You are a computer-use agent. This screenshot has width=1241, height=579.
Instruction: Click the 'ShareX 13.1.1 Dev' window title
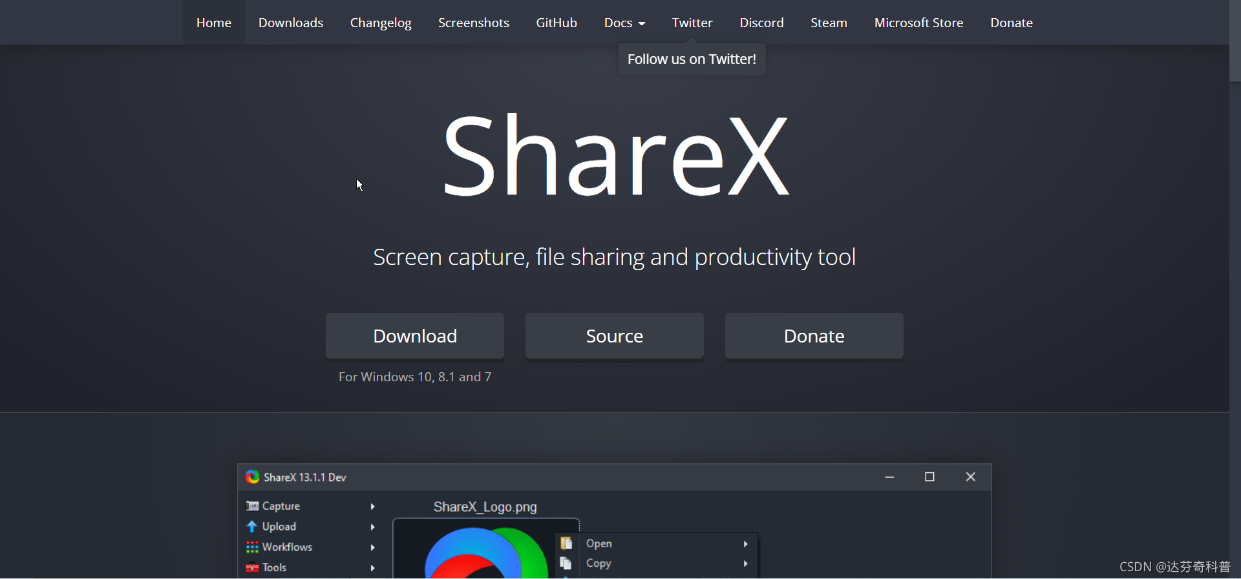[x=305, y=478]
